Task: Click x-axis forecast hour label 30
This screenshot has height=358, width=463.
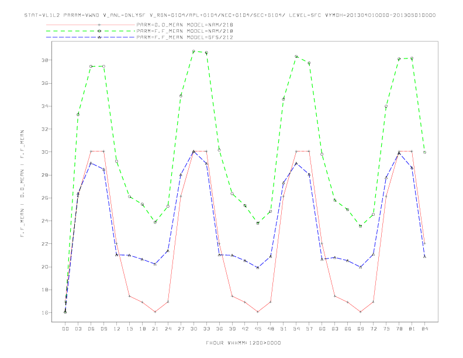Action: click(194, 329)
